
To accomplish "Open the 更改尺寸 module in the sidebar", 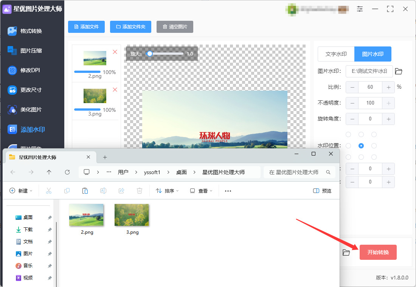I will click(25, 90).
